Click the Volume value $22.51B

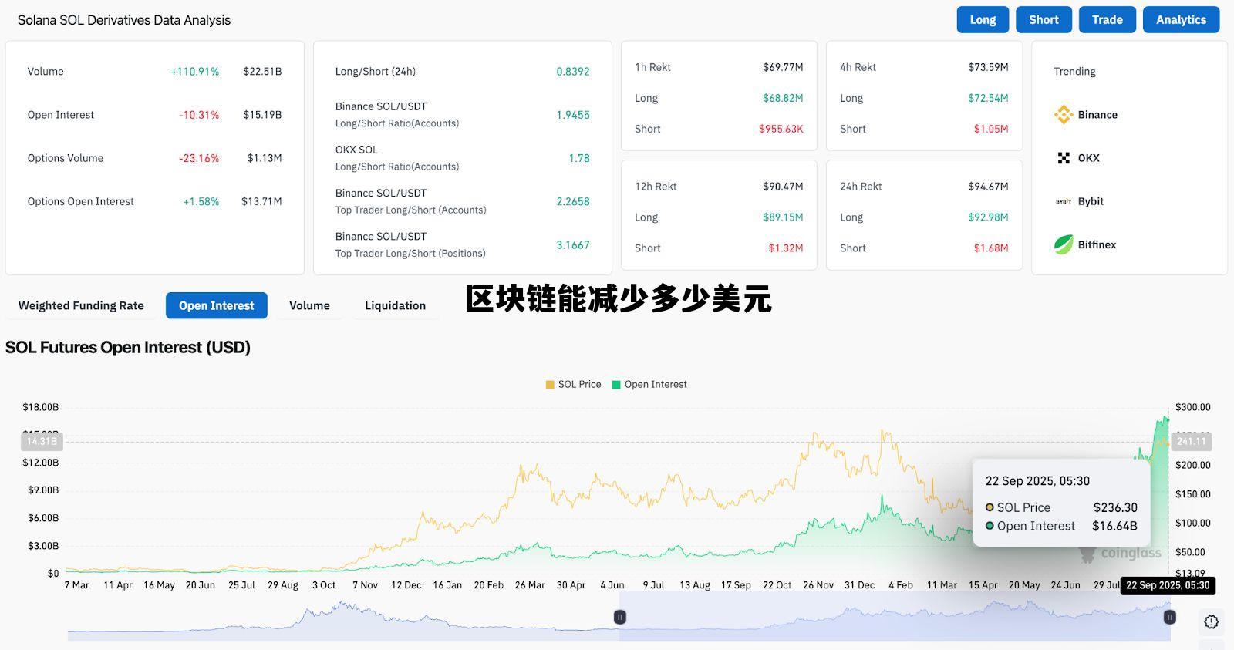pos(262,72)
